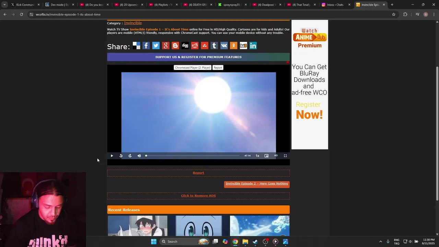Open a new browser tab
The width and height of the screenshot is (439, 247).
[392, 5]
